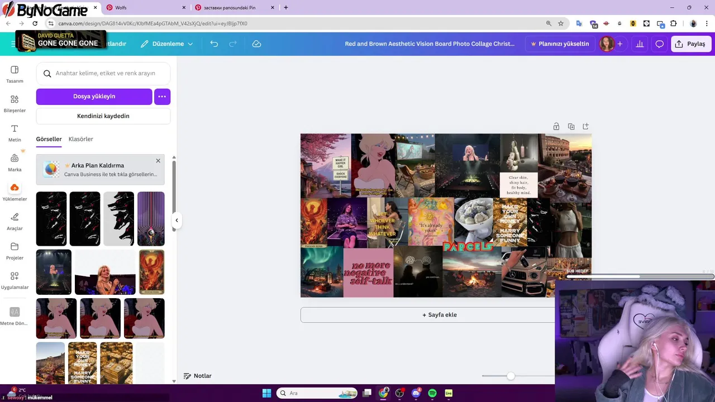Image resolution: width=715 pixels, height=402 pixels.
Task: Select the PARCELS text on the canvas
Action: click(x=468, y=246)
